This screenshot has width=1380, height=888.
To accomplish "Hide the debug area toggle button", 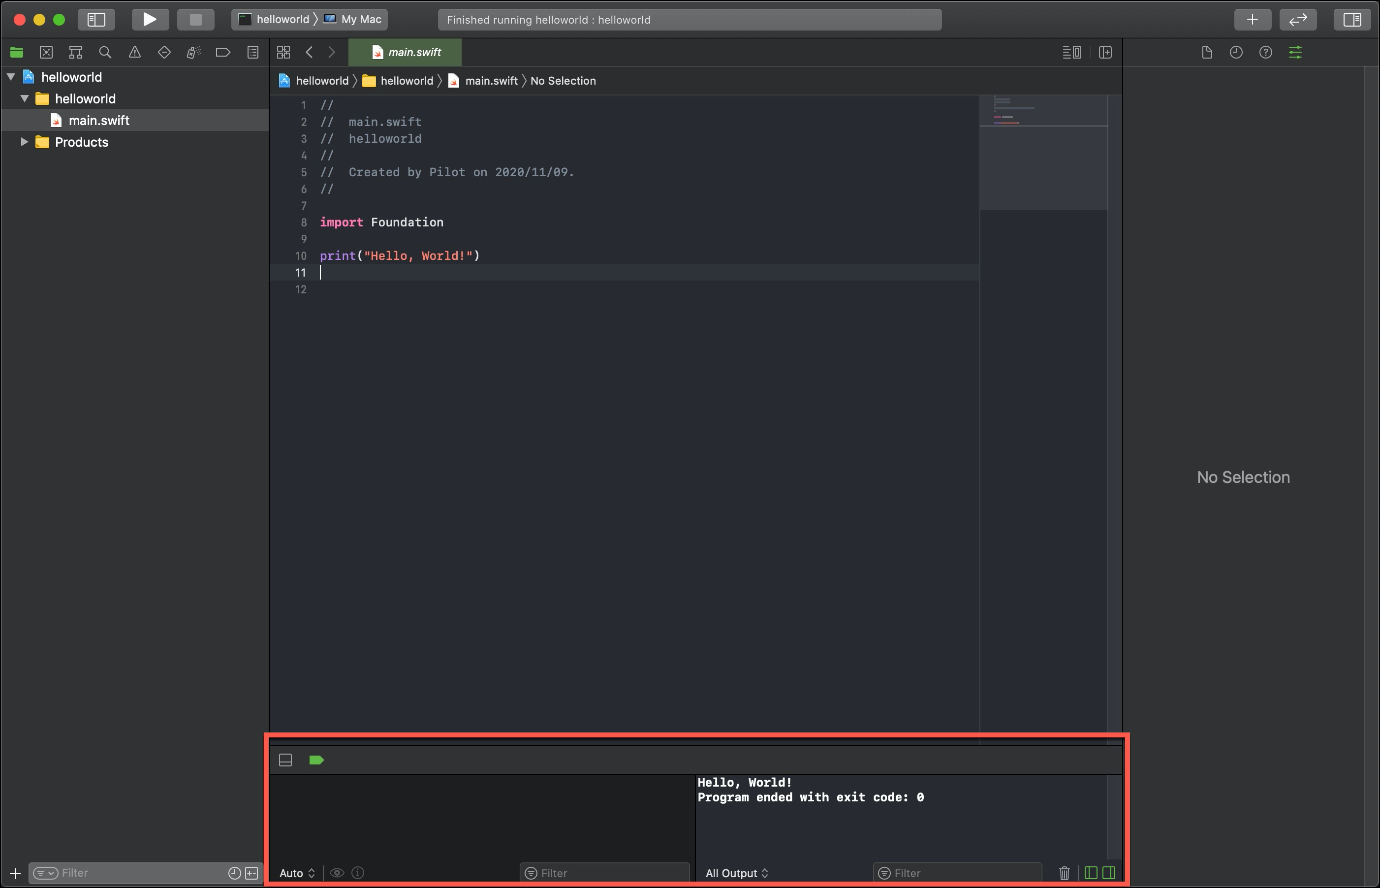I will click(285, 760).
